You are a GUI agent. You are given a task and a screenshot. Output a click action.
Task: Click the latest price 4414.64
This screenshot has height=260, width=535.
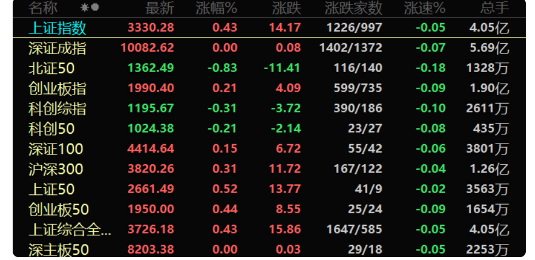click(x=151, y=148)
